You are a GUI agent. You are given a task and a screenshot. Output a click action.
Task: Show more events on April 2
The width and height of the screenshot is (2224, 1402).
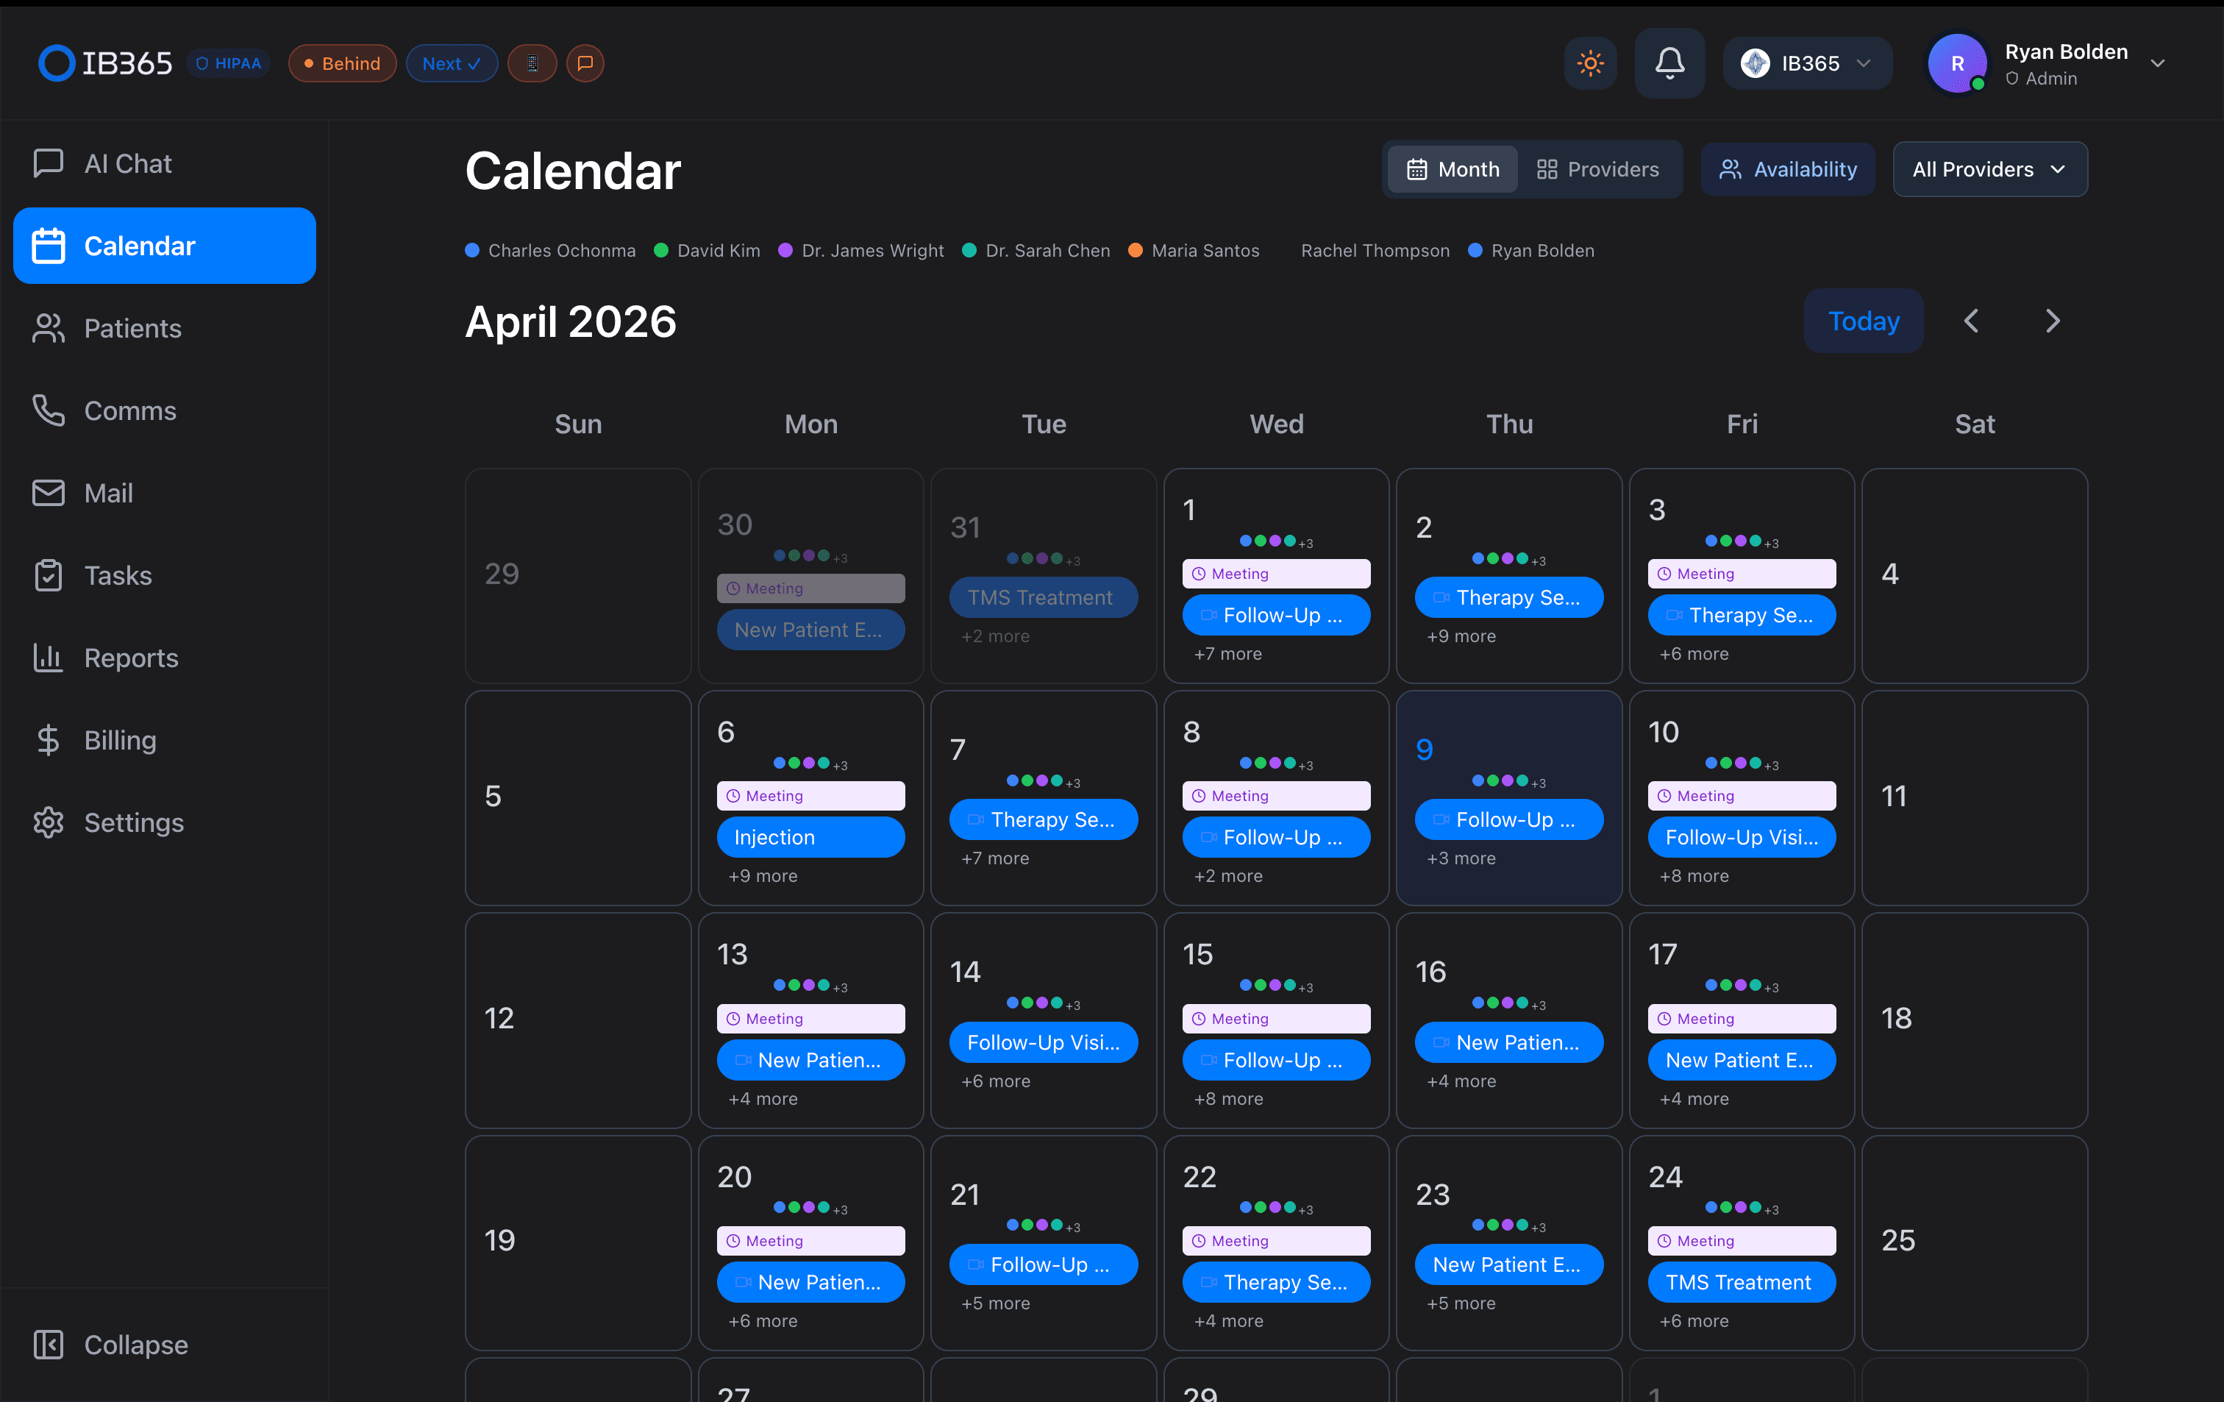[1460, 636]
